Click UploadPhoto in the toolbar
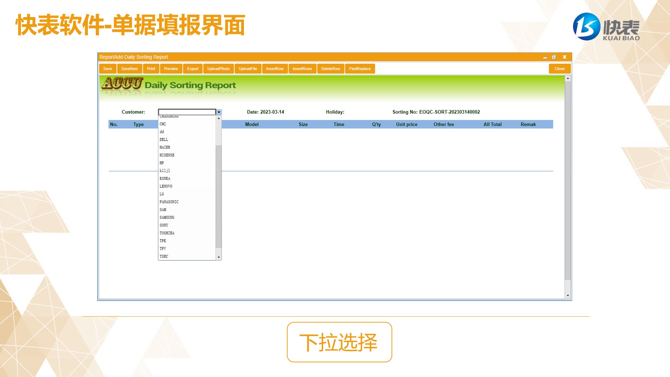The width and height of the screenshot is (670, 377). pyautogui.click(x=218, y=69)
